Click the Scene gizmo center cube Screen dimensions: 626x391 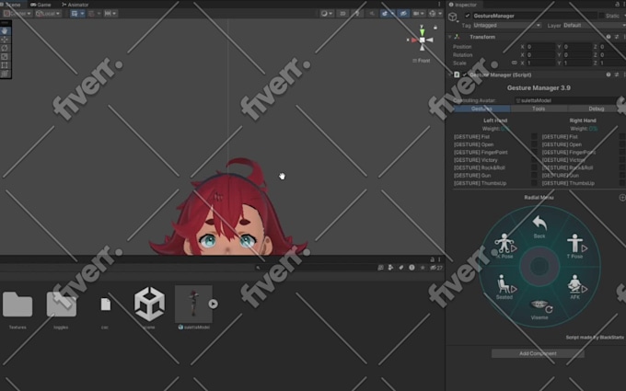pyautogui.click(x=422, y=40)
